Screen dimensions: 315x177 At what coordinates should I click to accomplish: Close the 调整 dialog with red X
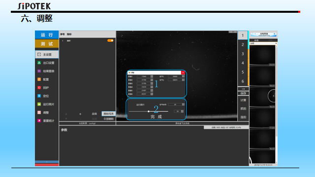[x=183, y=73]
